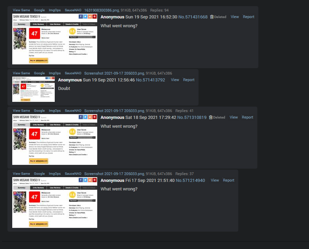
Task: Click timestamp Sat 18 Sep 2021 17:29:42
Action: pos(151,118)
